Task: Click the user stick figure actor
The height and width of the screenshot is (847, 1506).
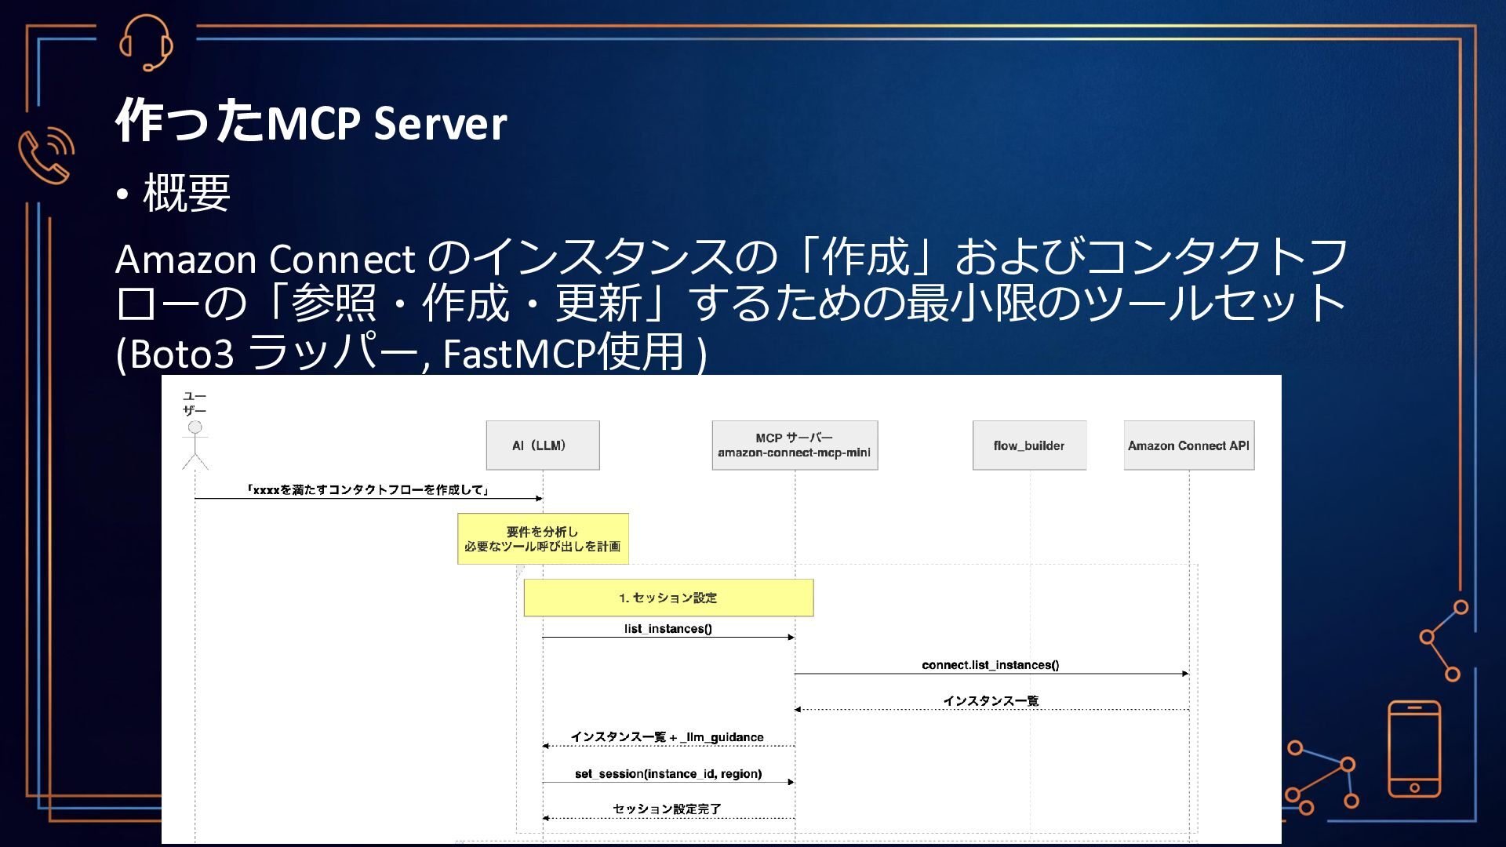Action: (195, 445)
